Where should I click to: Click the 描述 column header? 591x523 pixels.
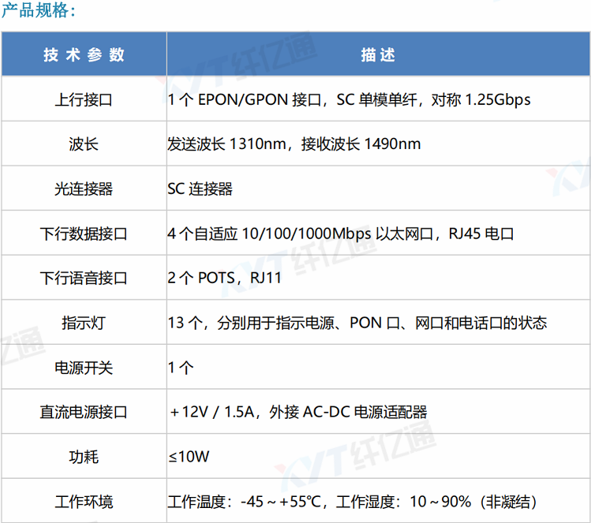pyautogui.click(x=377, y=54)
